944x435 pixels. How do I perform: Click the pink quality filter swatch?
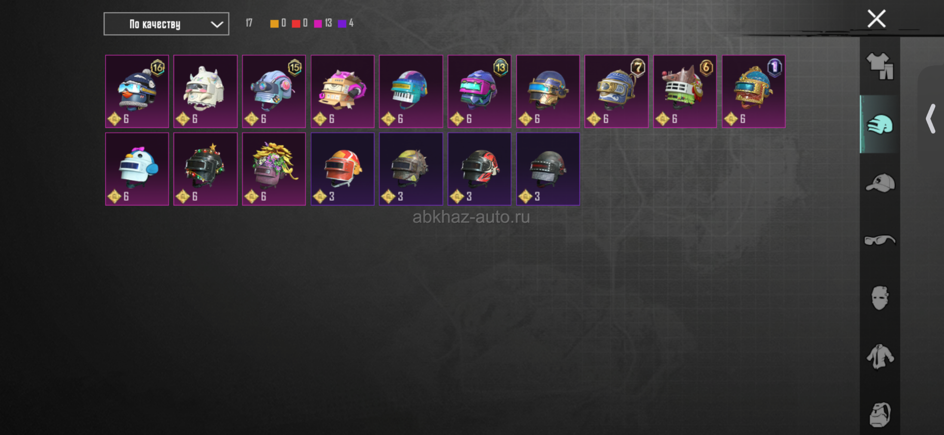[x=318, y=24]
